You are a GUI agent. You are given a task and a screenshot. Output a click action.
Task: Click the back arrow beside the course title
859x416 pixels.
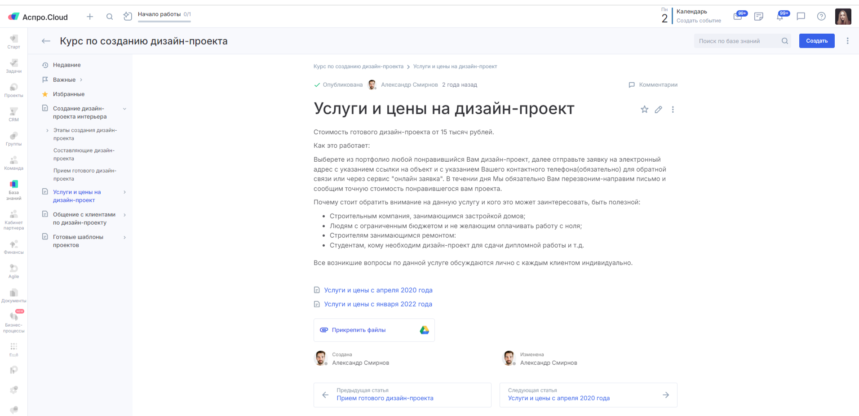[46, 41]
